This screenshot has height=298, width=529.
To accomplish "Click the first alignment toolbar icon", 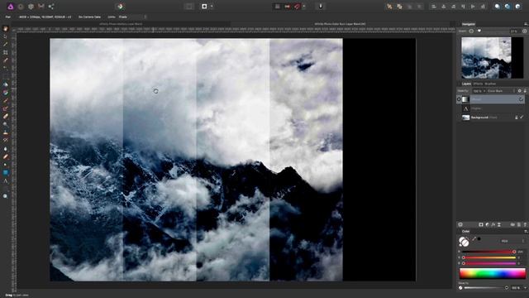I will tap(433, 7).
